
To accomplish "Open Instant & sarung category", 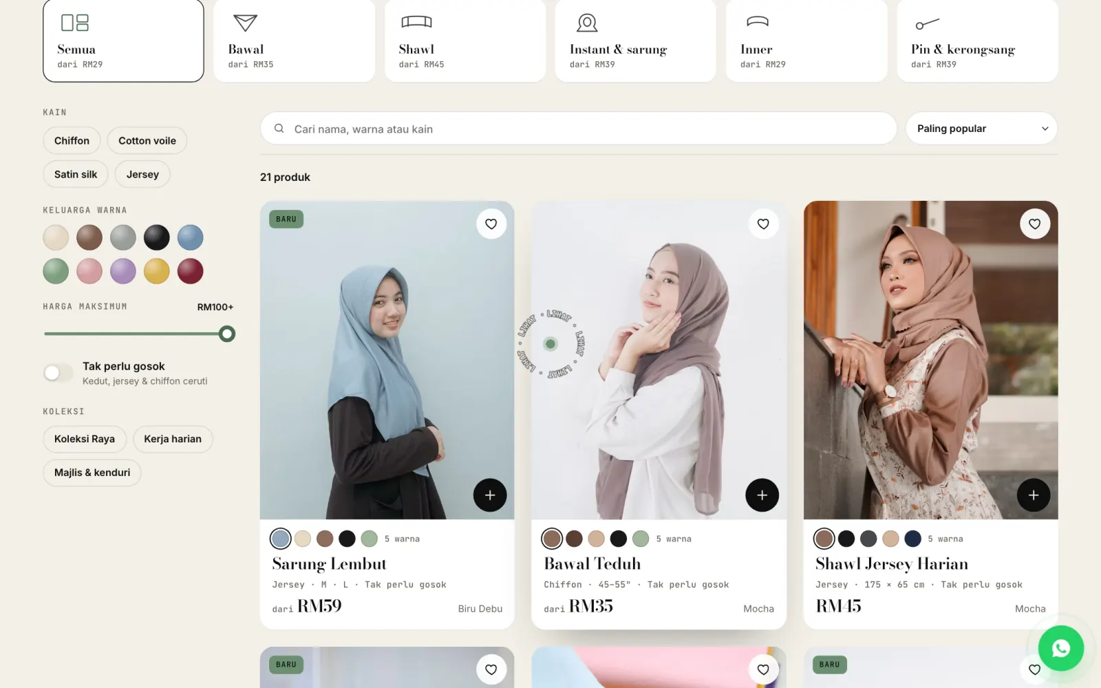I will click(x=636, y=41).
